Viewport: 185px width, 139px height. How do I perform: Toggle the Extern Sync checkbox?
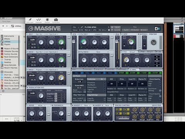85,92
